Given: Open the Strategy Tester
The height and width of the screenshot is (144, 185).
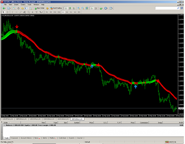Looking at the screenshot, I should pos(30,8).
